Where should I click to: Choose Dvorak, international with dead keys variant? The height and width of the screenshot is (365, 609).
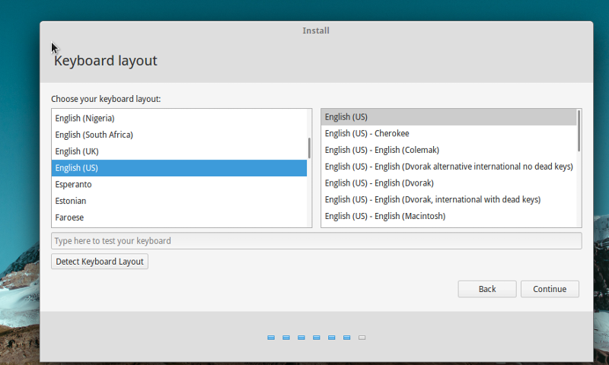click(448, 200)
